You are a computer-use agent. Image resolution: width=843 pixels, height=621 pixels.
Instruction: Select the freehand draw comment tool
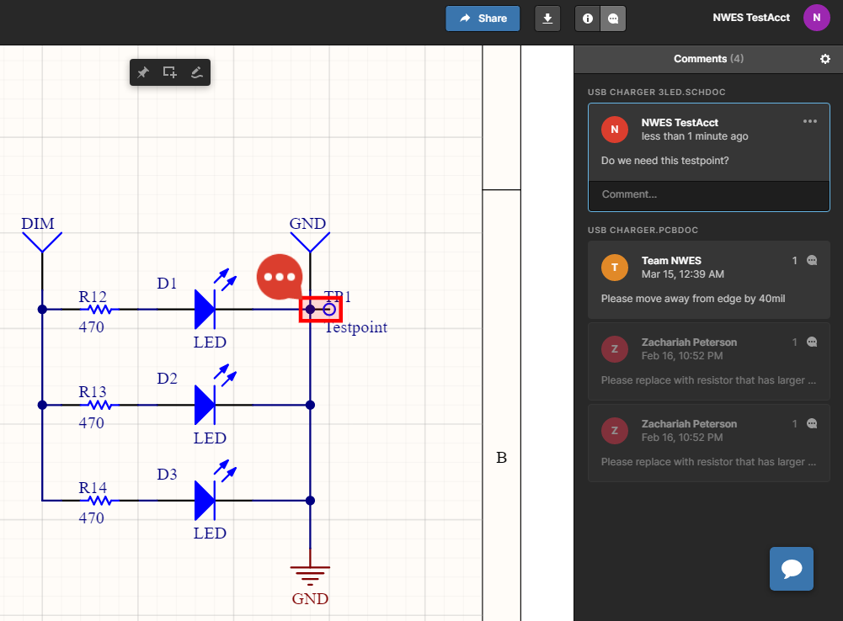coord(197,72)
